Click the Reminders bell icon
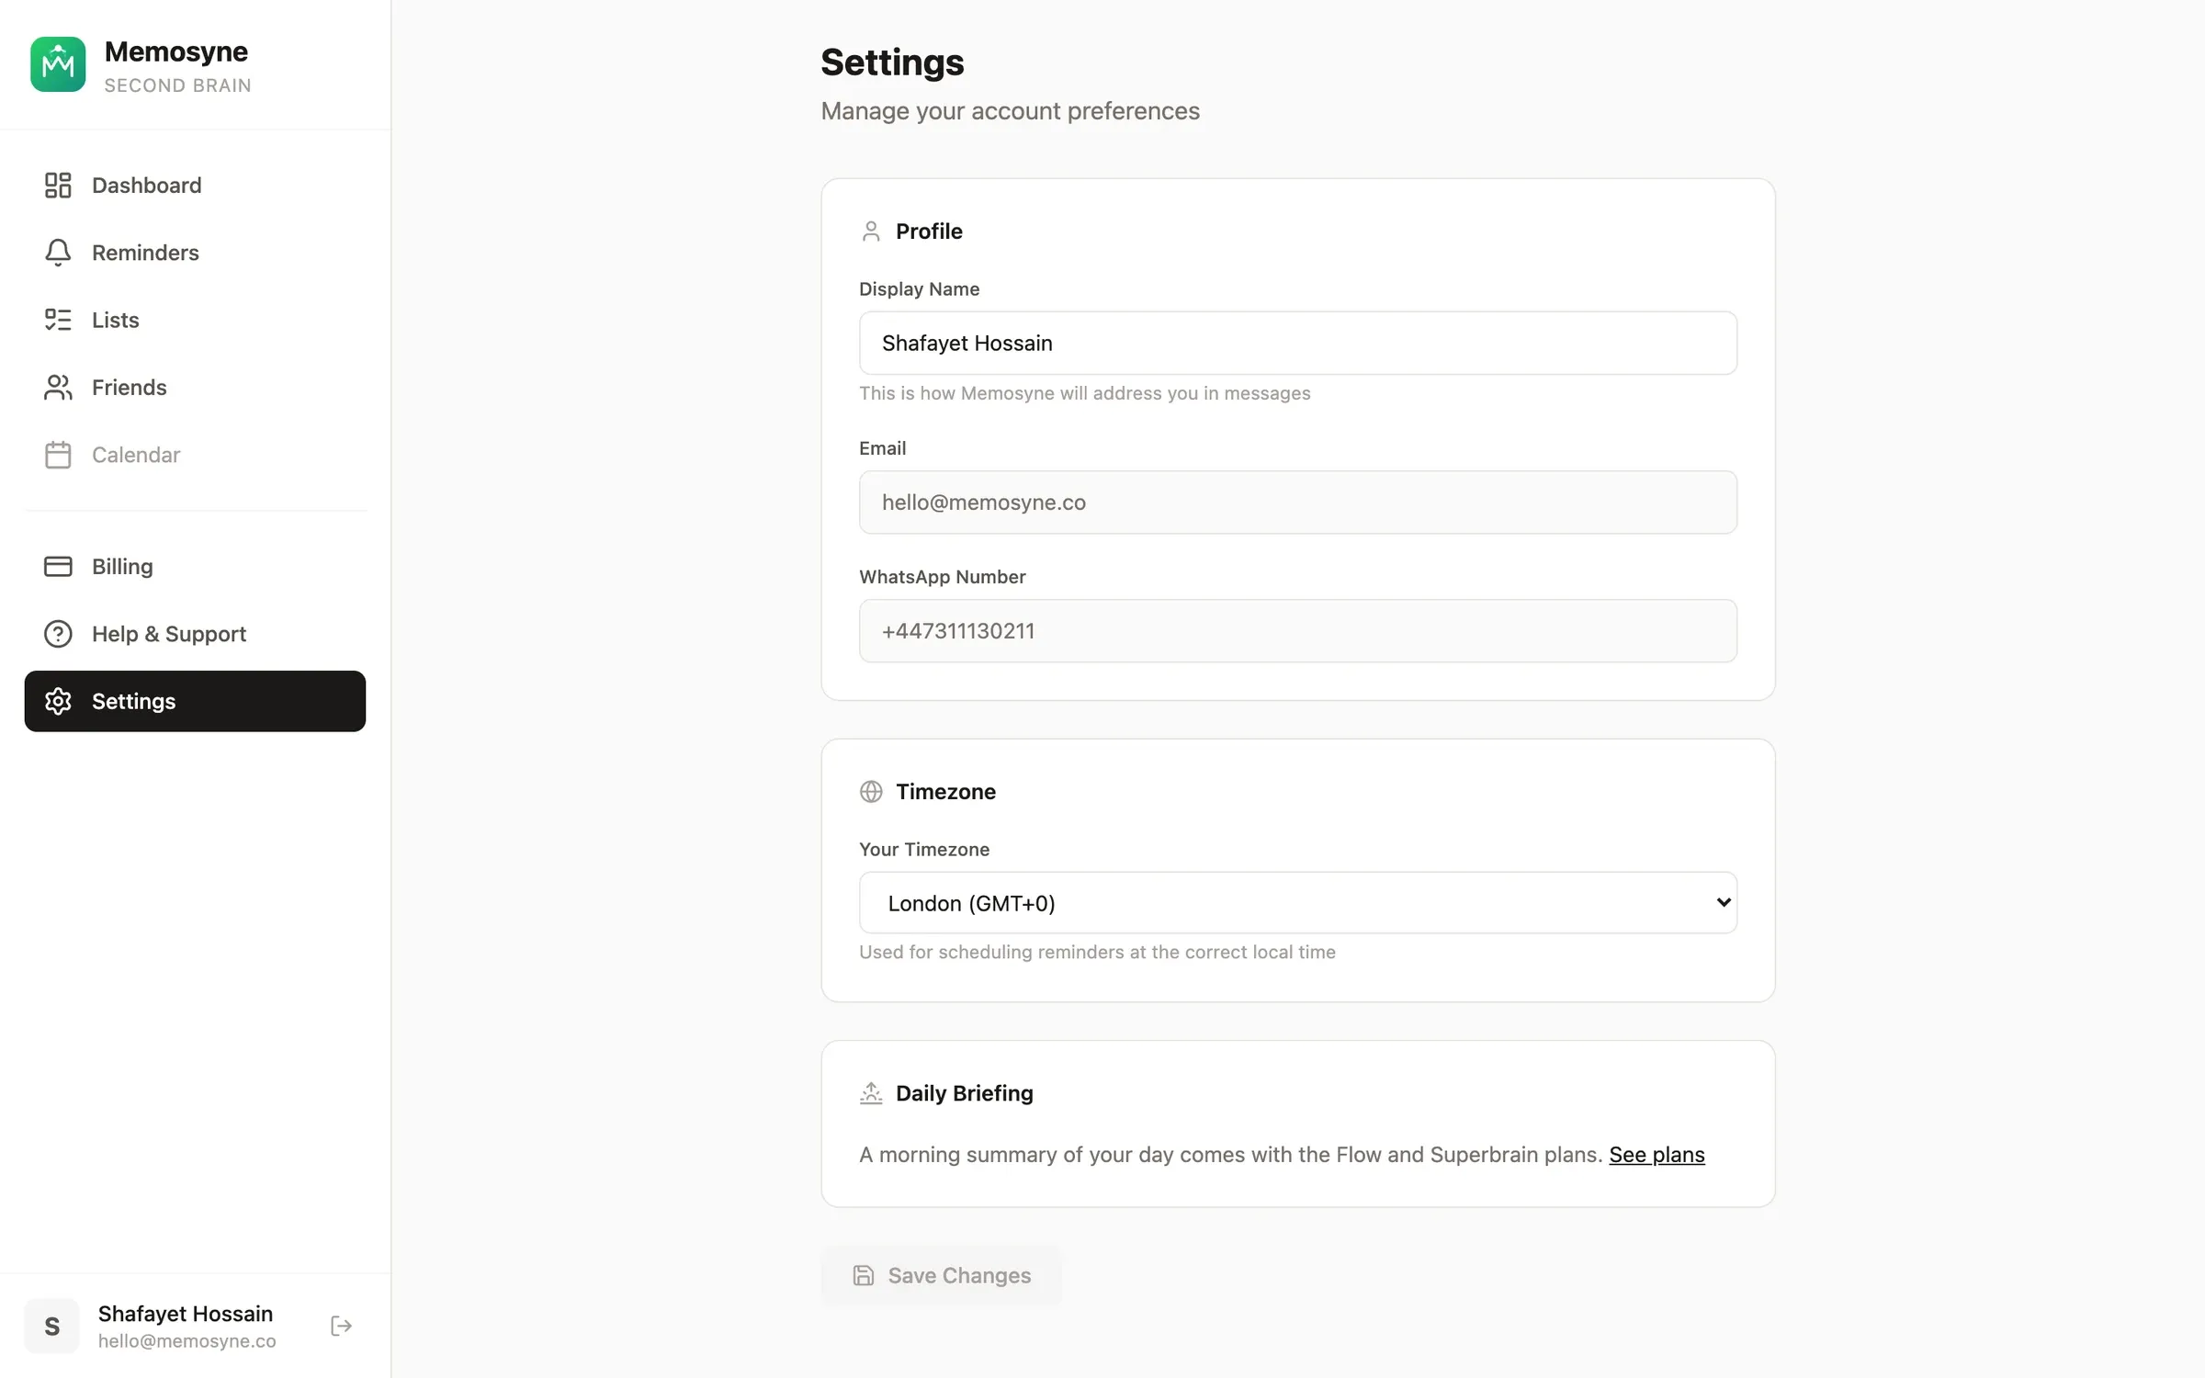 (58, 253)
